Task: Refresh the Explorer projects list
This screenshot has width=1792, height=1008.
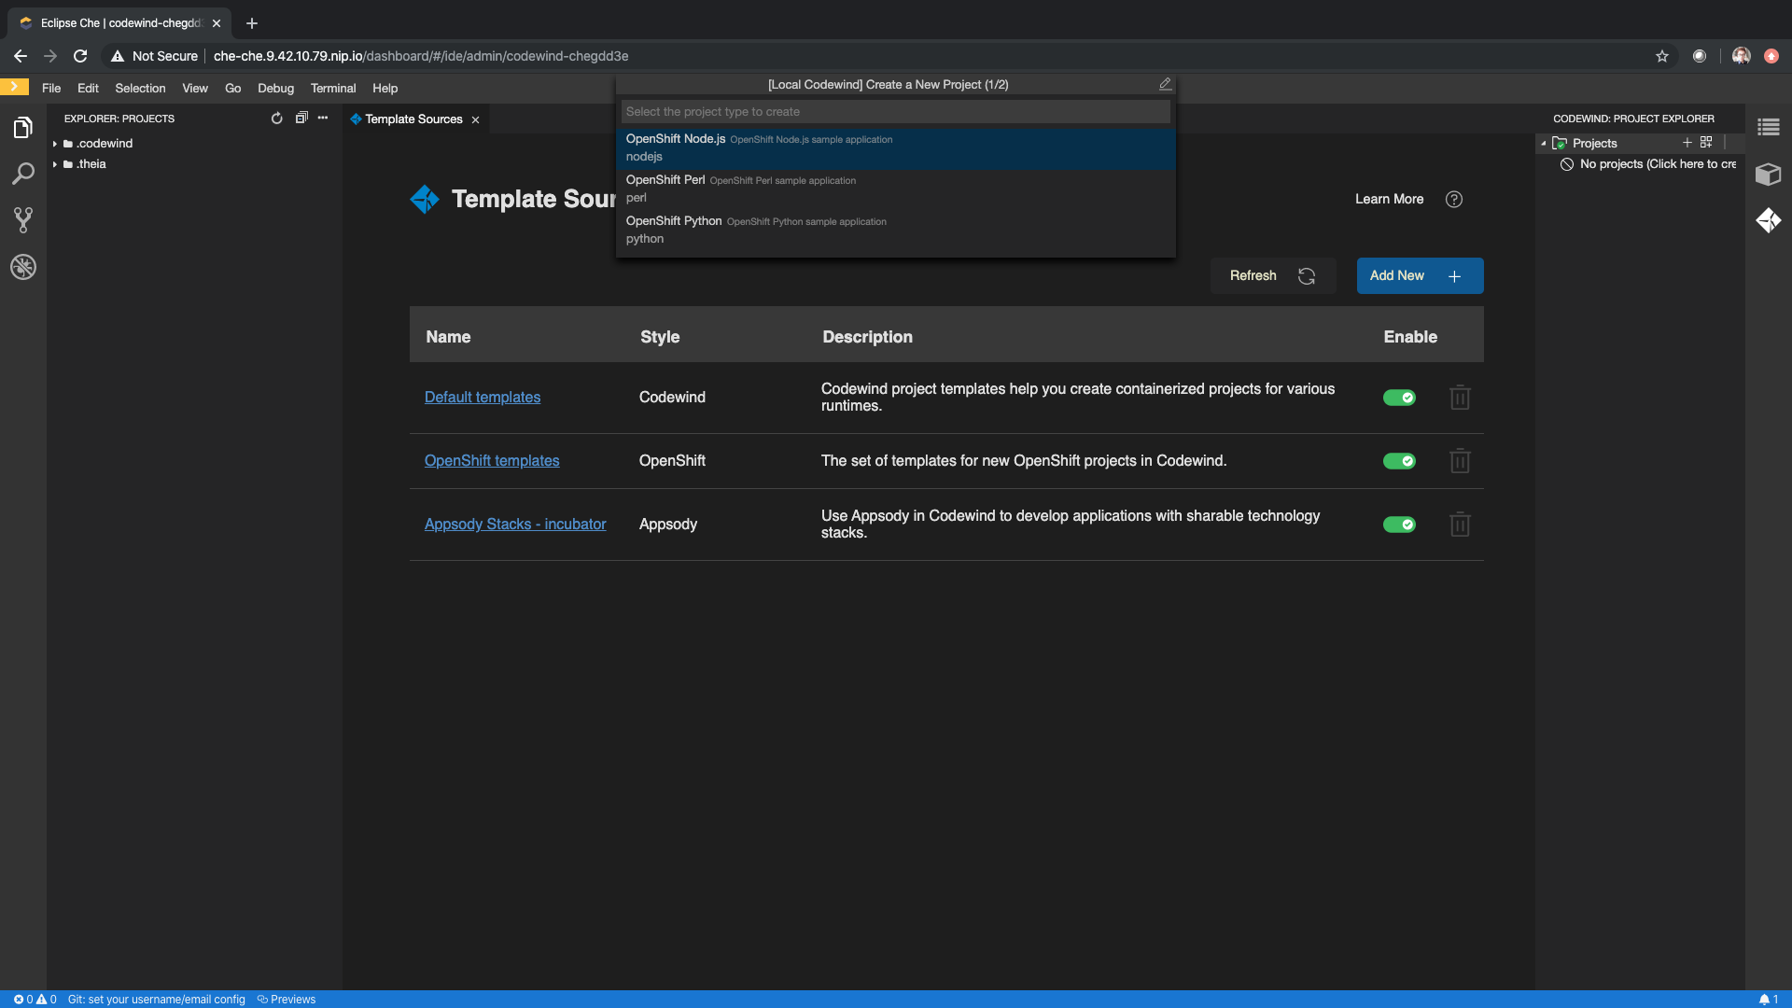Action: click(x=276, y=119)
